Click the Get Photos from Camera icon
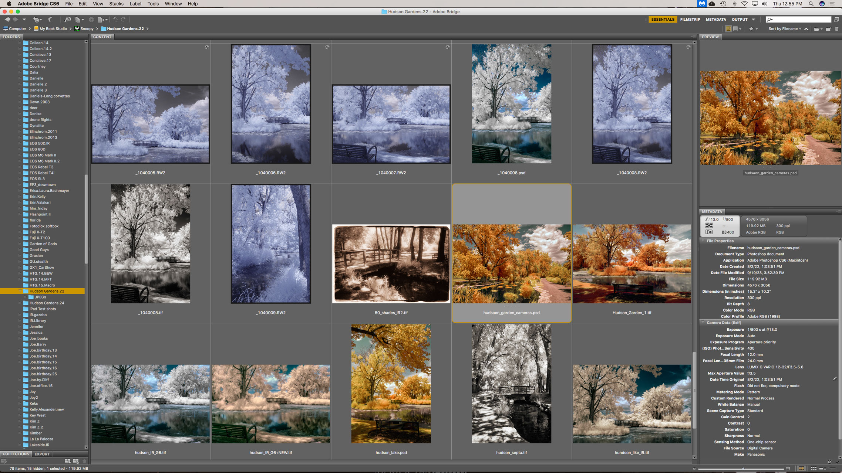Image resolution: width=842 pixels, height=473 pixels. tap(68, 20)
